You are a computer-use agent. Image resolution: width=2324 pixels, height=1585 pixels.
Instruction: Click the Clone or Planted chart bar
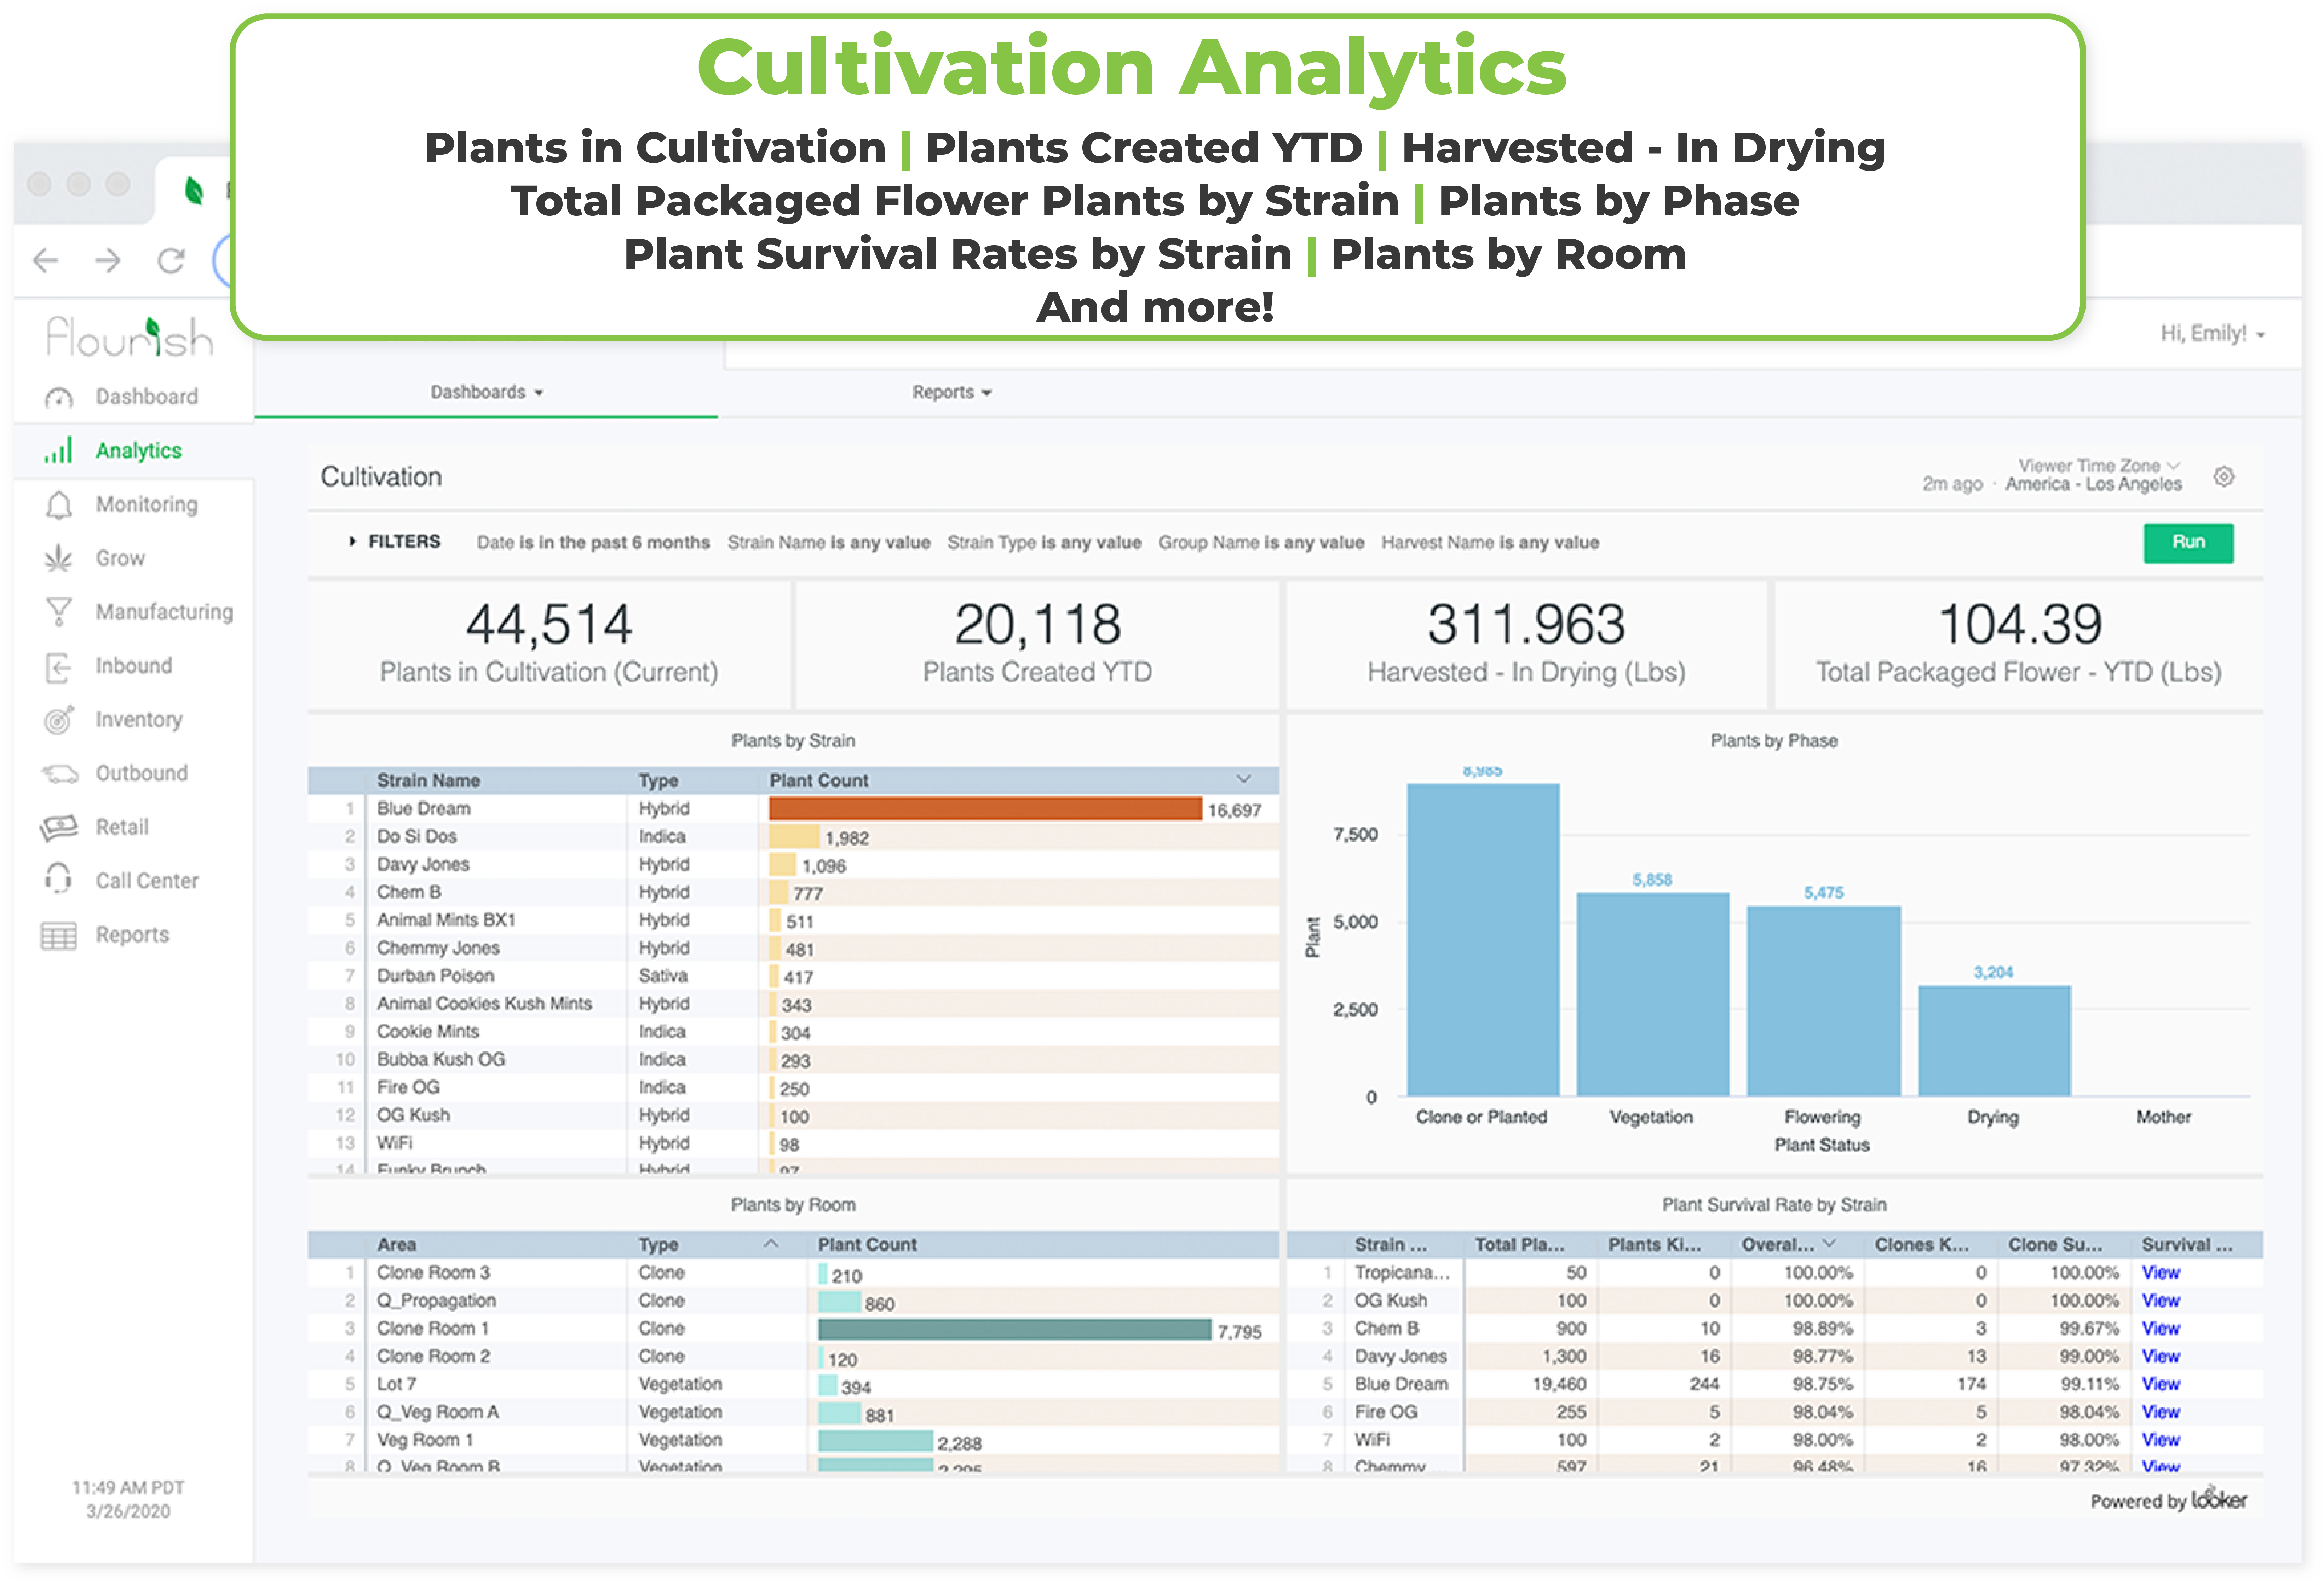pyautogui.click(x=1483, y=940)
